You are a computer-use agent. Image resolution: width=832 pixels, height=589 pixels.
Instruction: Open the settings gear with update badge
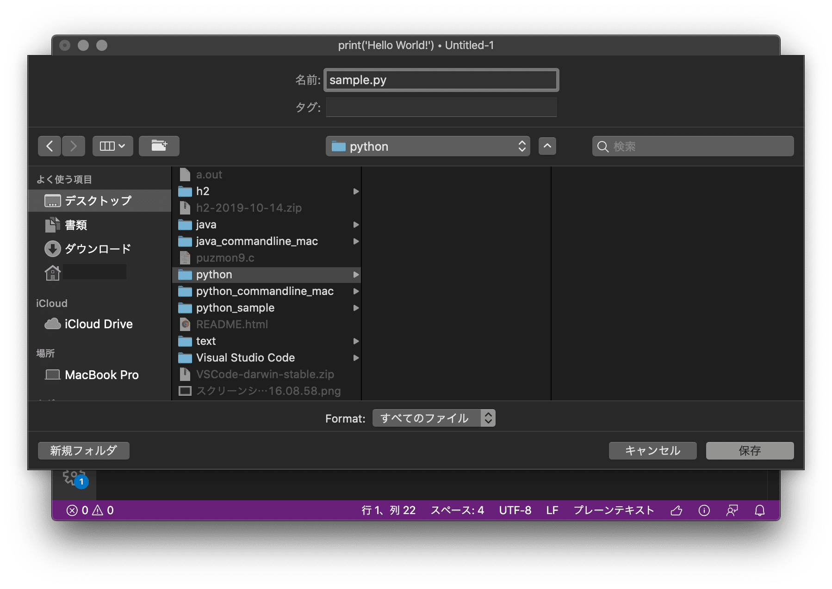74,479
